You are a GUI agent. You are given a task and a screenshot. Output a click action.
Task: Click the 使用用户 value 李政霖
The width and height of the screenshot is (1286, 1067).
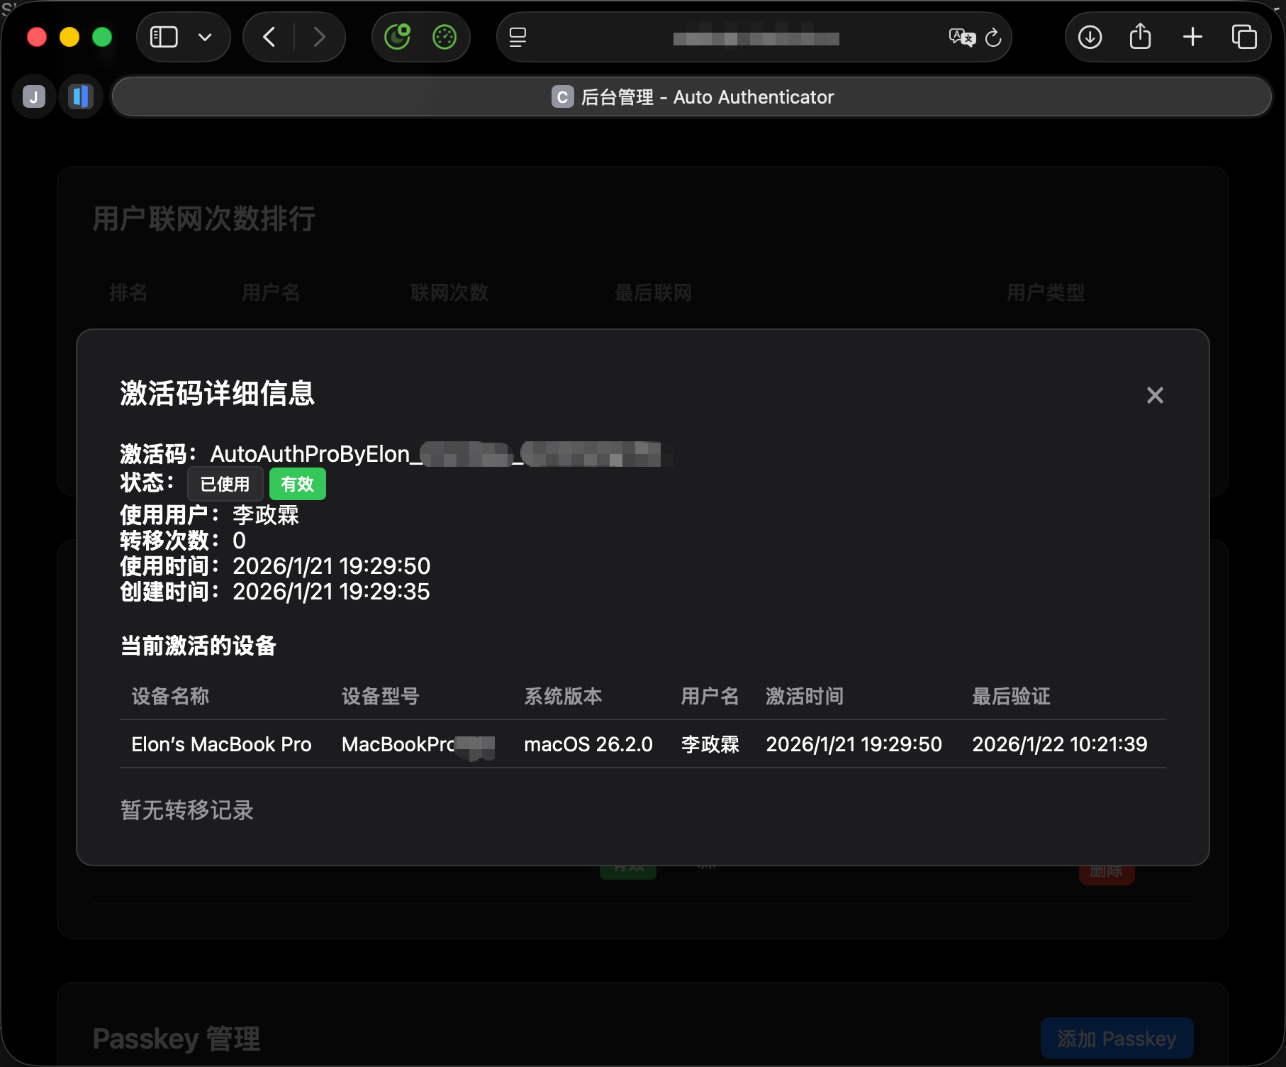pos(266,515)
